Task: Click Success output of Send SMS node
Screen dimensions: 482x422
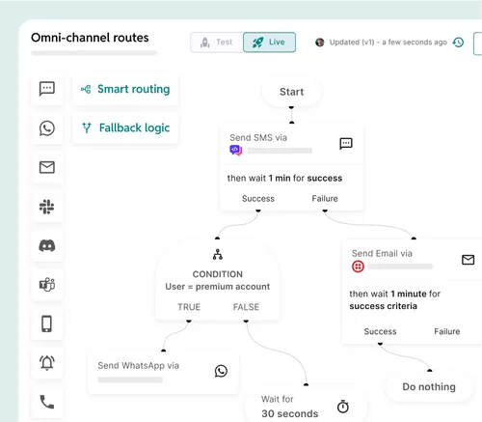Action: coord(258,199)
